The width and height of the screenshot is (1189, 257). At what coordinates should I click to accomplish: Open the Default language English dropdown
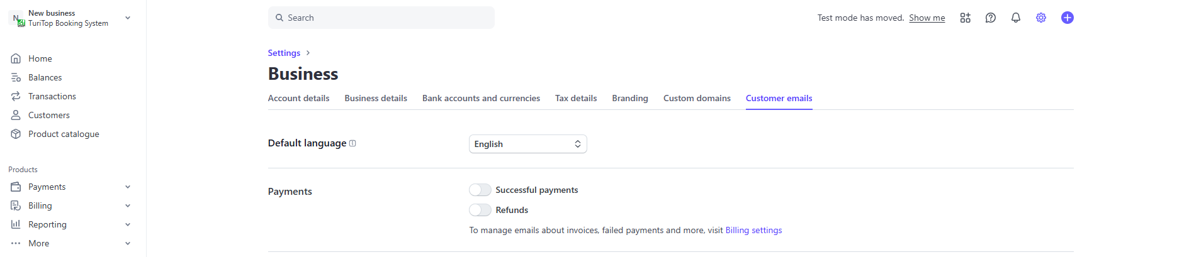(x=528, y=144)
